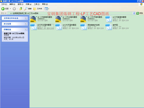Image resolution: width=144 pixels, height=108 pixels.
Task: Click the 其它位置 header text
Action: [7, 24]
